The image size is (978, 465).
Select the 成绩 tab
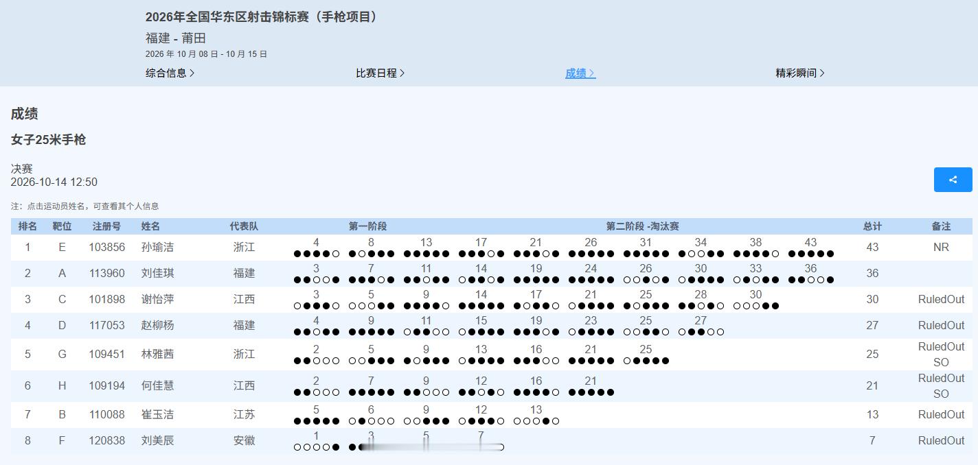pyautogui.click(x=580, y=73)
